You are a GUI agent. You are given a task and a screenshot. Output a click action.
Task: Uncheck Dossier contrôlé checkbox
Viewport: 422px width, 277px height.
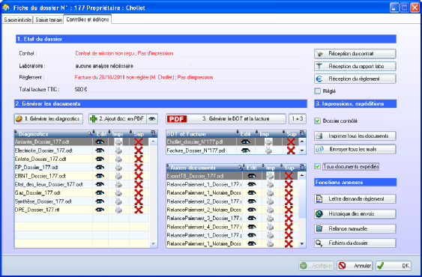[318, 121]
